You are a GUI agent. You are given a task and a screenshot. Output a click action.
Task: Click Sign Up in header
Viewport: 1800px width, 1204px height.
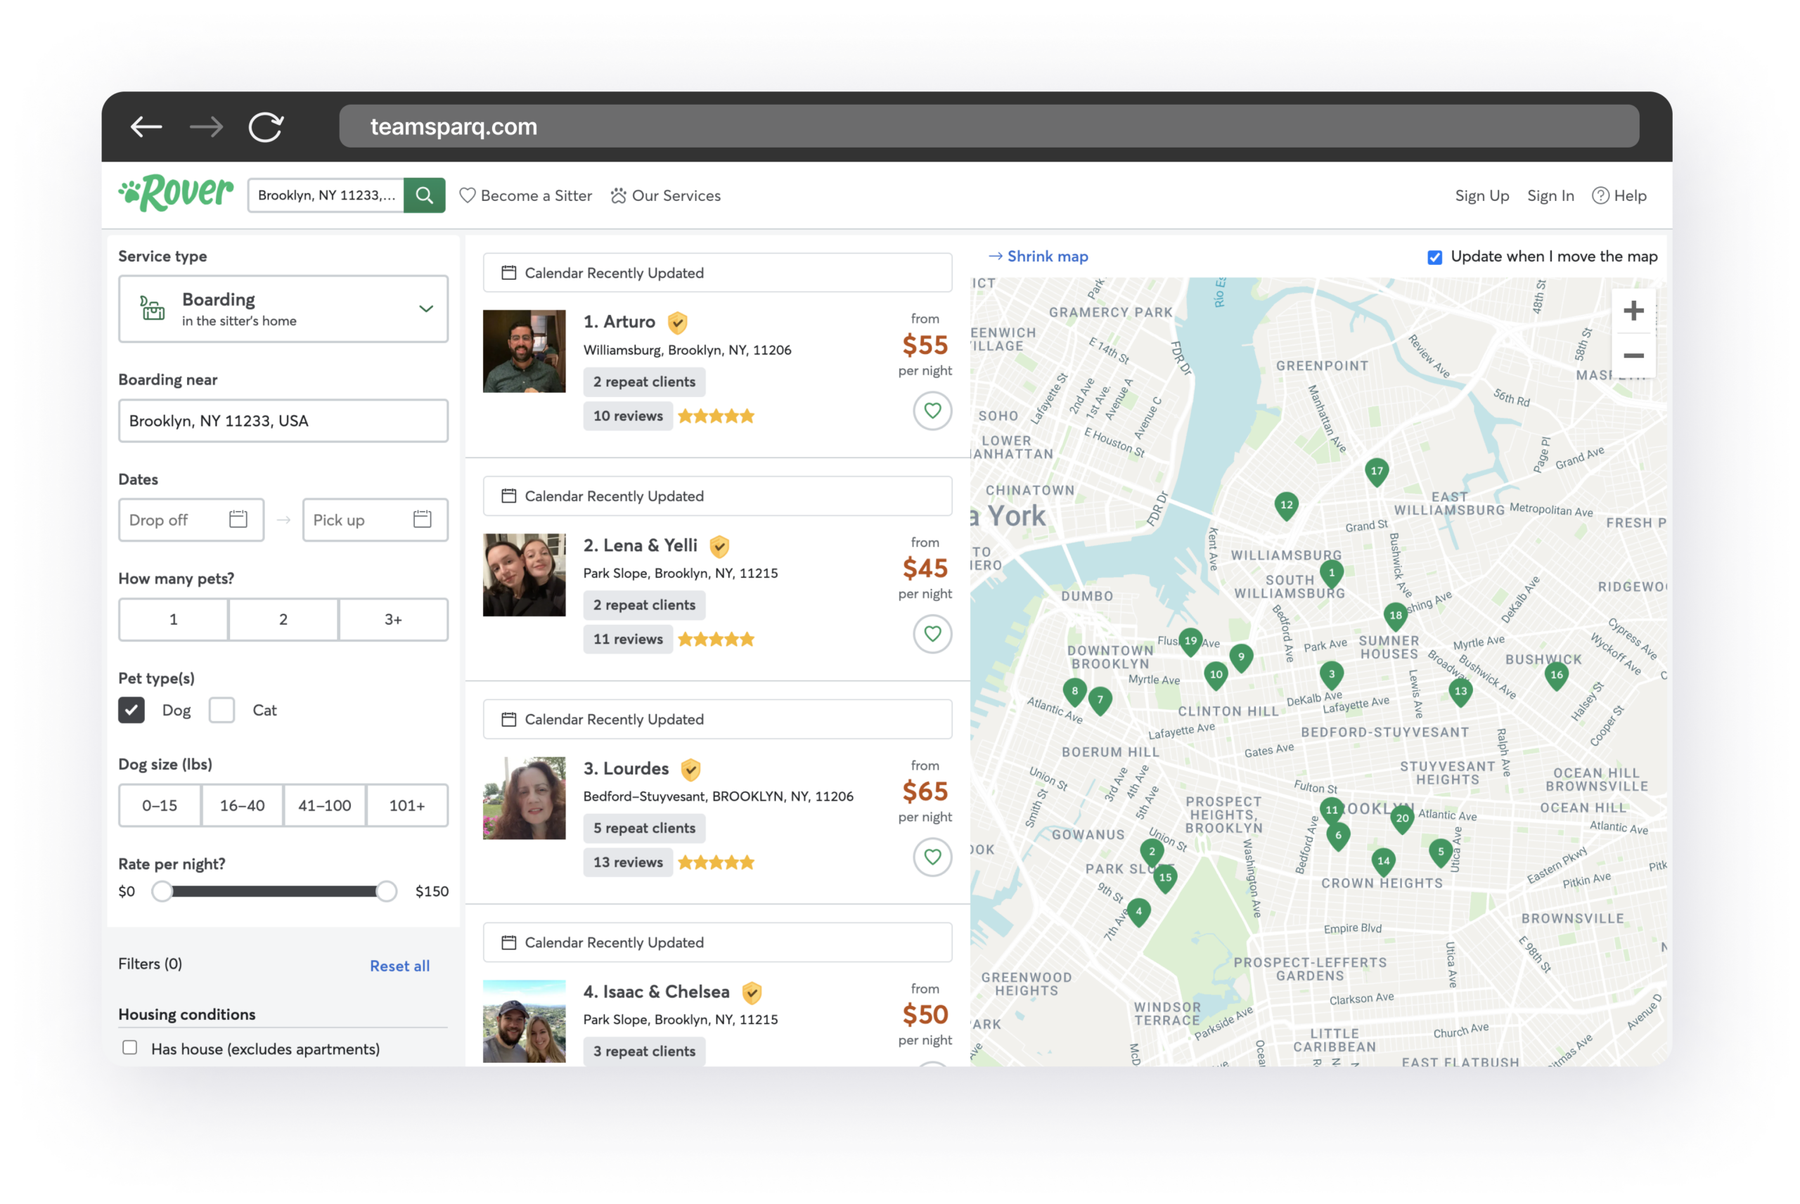(1482, 196)
